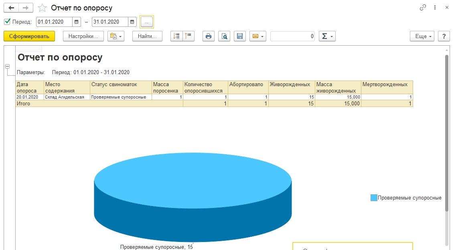This screenshot has width=454, height=250.
Task: Select table cell Проверяемые супоросные
Action: click(121, 97)
